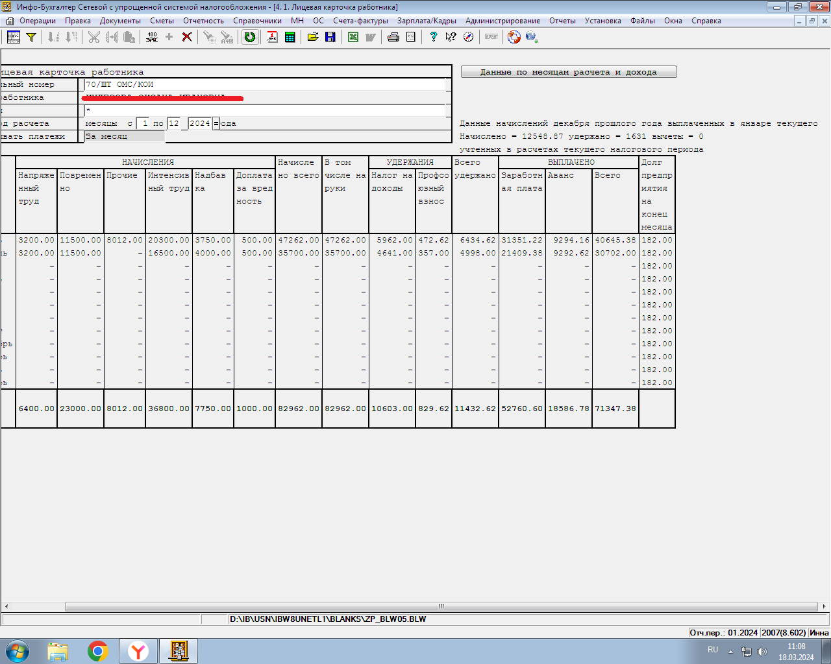Open the Счета-фактуры menu
The width and height of the screenshot is (831, 664).
(x=360, y=21)
